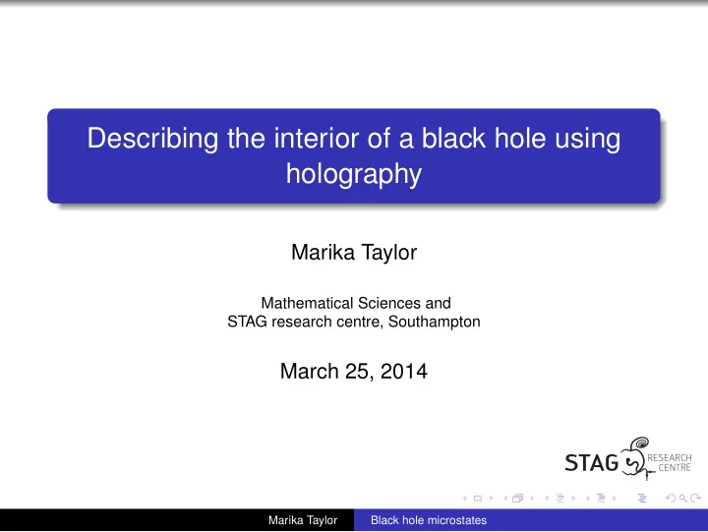Click the word 'holography' in the title block
The height and width of the screenshot is (532, 708).
pos(354,174)
